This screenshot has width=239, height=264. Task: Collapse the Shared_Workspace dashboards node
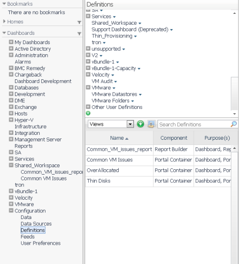point(11,165)
